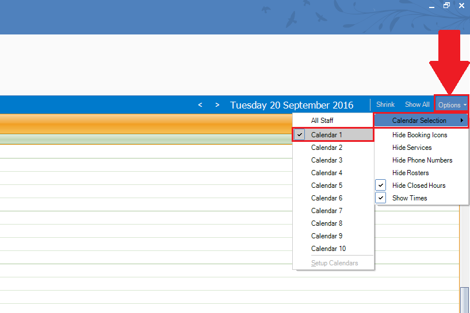Viewport: 470px width, 313px height.
Task: Toggle the Show Times option
Action: tap(410, 198)
